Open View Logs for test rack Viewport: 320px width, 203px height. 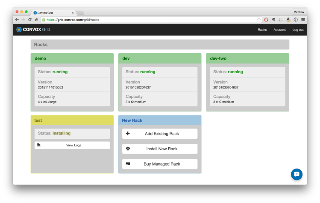(72, 145)
